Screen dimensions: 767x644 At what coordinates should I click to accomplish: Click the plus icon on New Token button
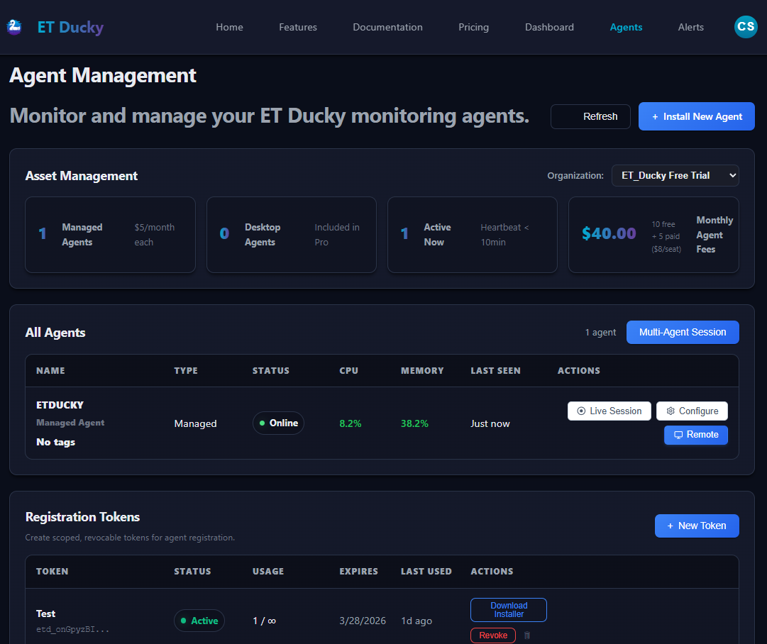[x=670, y=526]
